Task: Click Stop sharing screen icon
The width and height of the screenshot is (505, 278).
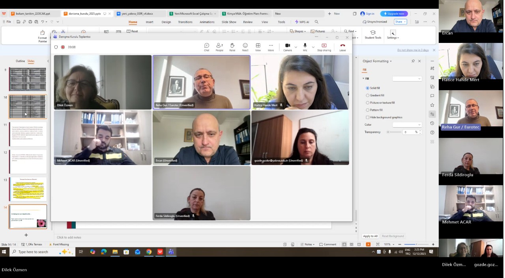Action: (324, 47)
